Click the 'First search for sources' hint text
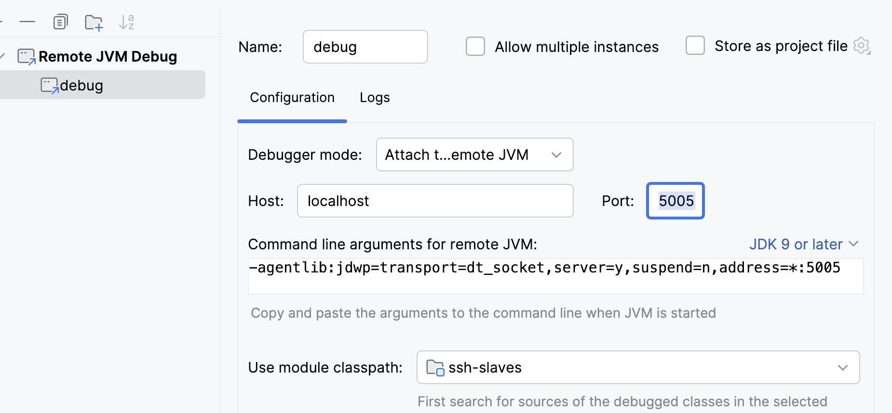This screenshot has height=413, width=892. point(622,401)
